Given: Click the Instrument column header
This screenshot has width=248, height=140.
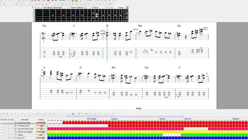Looking at the screenshot, I should (x=25, y=119).
